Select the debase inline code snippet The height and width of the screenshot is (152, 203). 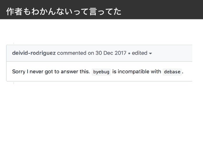172,72
